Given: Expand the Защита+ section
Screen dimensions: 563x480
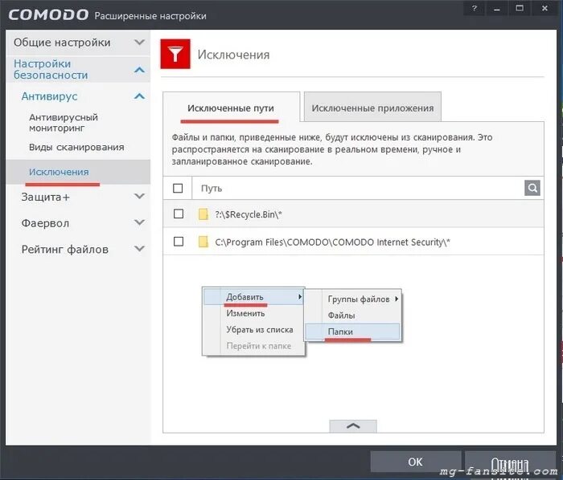Looking at the screenshot, I should point(139,197).
